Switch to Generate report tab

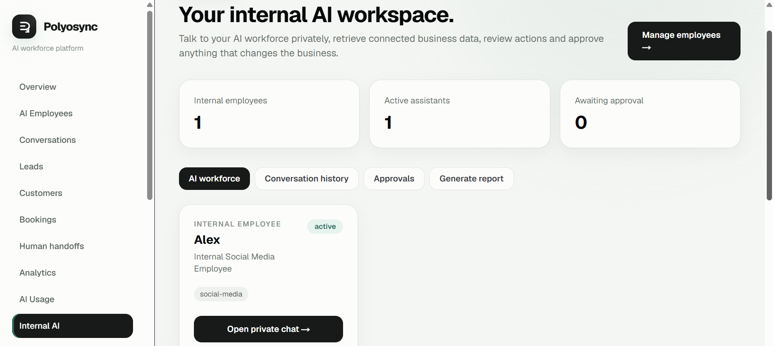click(x=472, y=179)
